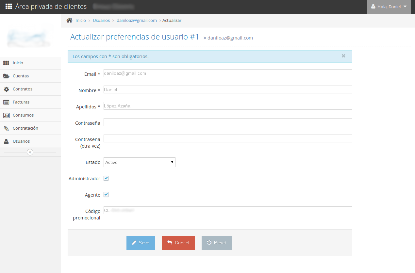Collapse the sidebar with the chevron control

[x=30, y=152]
